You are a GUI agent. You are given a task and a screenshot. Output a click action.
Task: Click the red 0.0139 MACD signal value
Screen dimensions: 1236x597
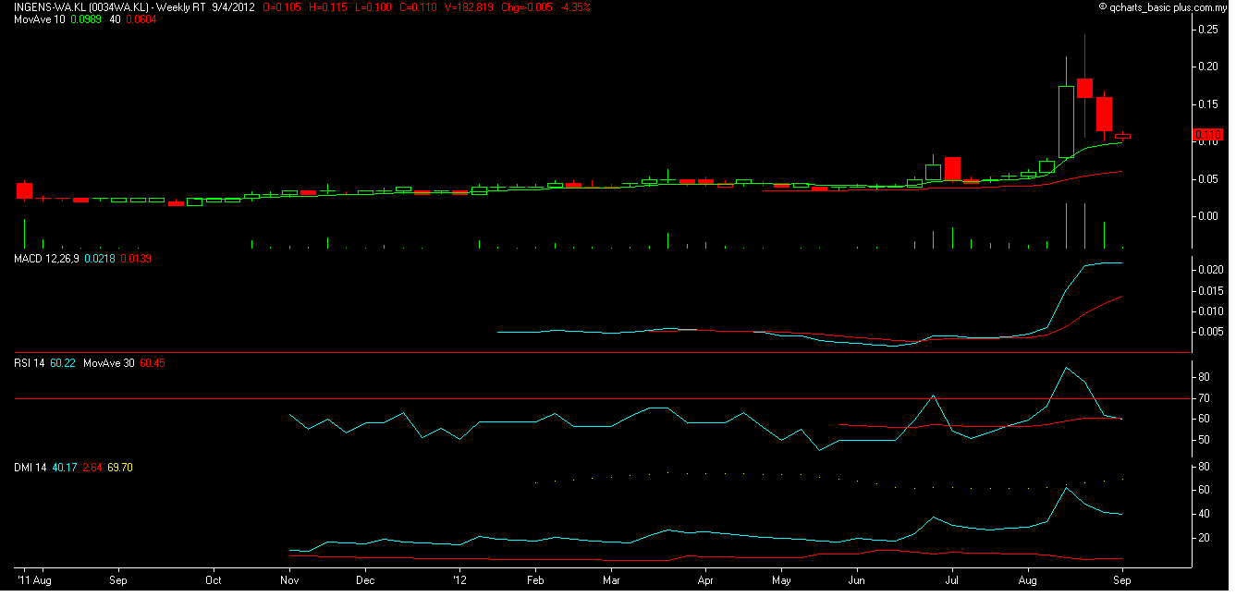coord(136,259)
